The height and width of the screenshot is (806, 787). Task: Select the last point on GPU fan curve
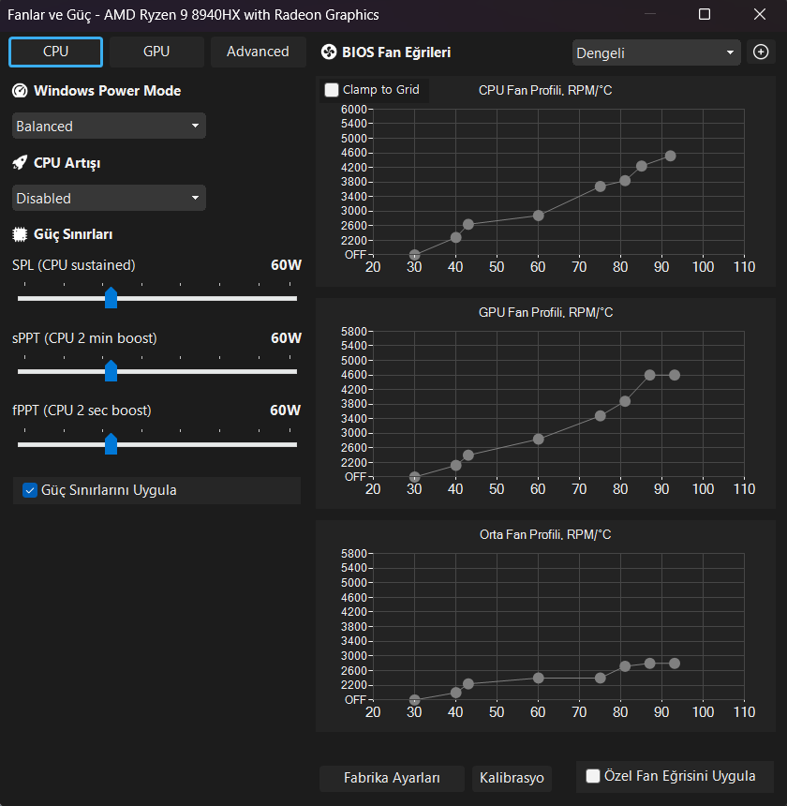675,375
